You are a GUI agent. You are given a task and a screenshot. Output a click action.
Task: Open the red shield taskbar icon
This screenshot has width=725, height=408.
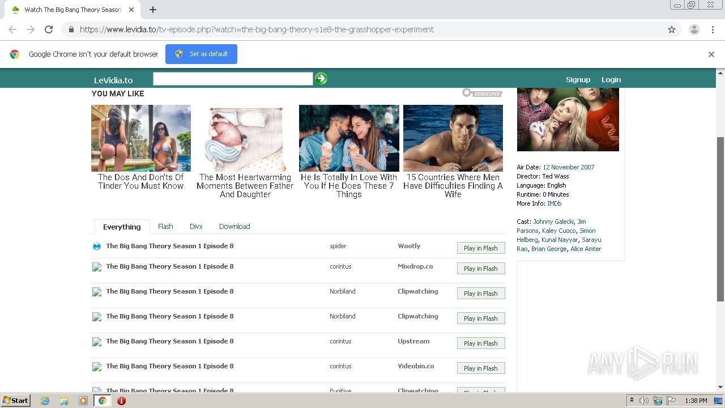pos(121,401)
